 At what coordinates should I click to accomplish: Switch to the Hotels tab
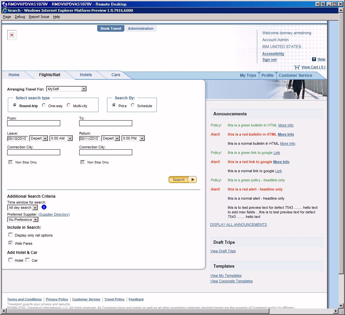86,75
